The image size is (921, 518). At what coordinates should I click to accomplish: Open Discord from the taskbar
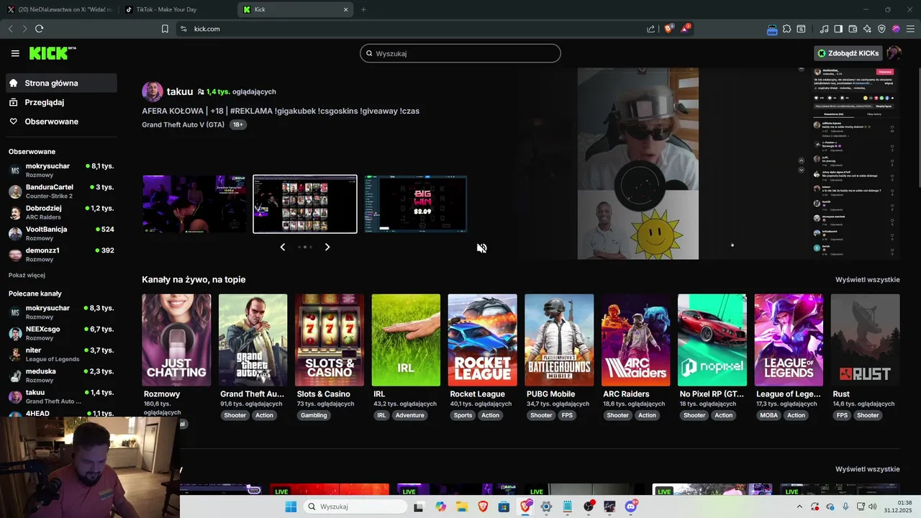pos(631,506)
